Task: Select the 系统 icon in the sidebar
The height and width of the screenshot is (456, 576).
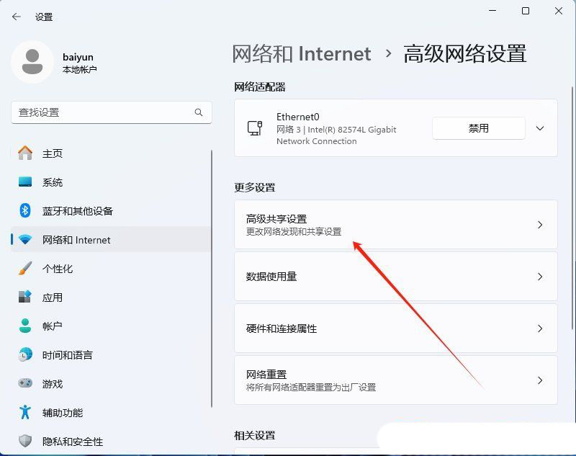Action: coord(24,182)
